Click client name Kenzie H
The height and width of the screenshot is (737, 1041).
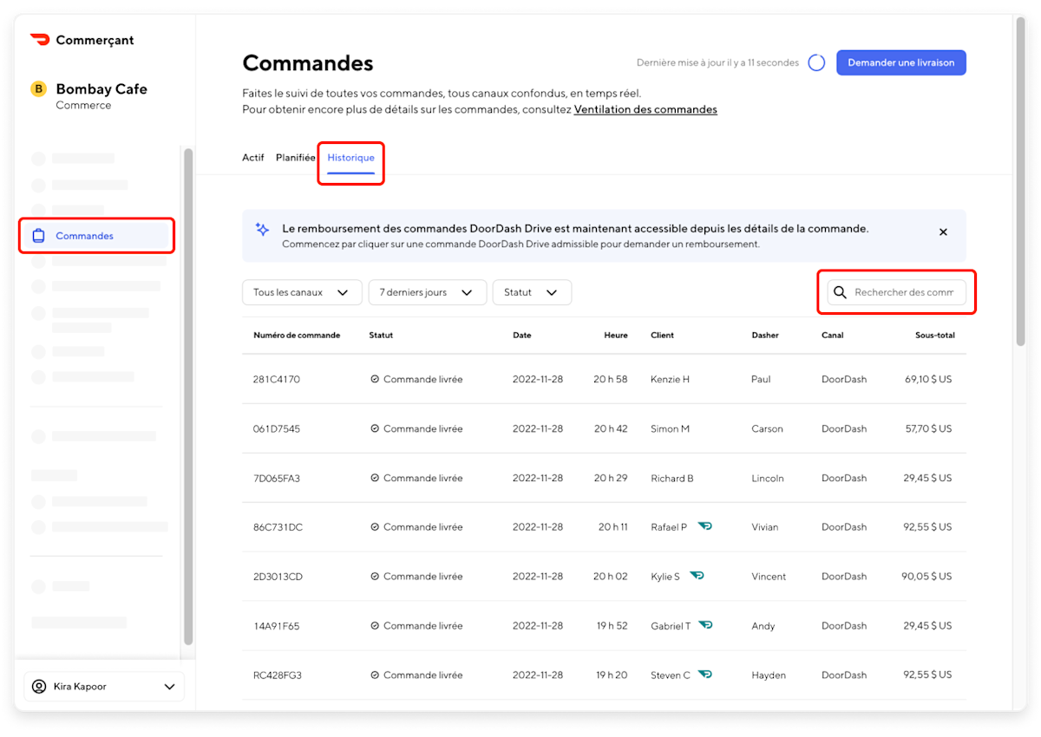pos(670,379)
